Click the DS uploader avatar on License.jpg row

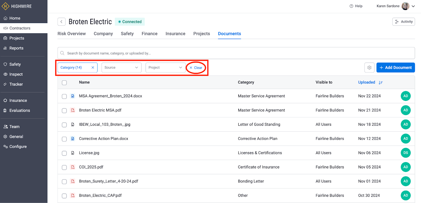[x=406, y=153]
